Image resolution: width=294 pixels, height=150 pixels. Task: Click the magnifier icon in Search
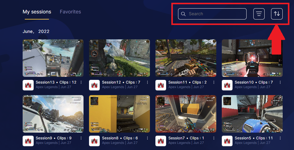coord(183,14)
